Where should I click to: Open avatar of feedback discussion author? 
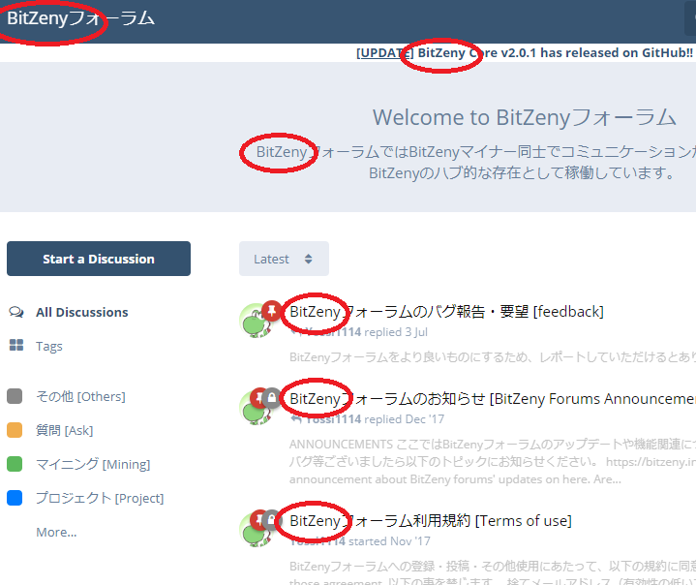(x=256, y=321)
